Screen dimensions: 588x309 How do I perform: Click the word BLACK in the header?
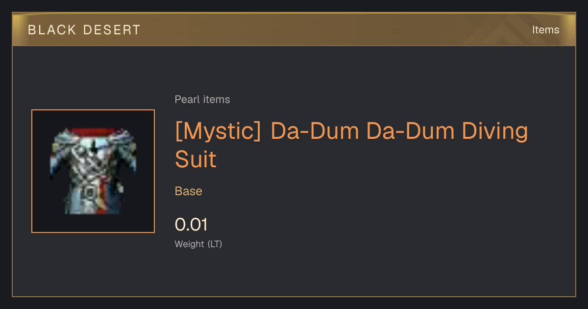point(52,30)
